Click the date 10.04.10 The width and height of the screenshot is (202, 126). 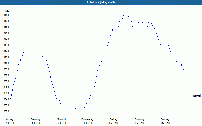pos(139,123)
